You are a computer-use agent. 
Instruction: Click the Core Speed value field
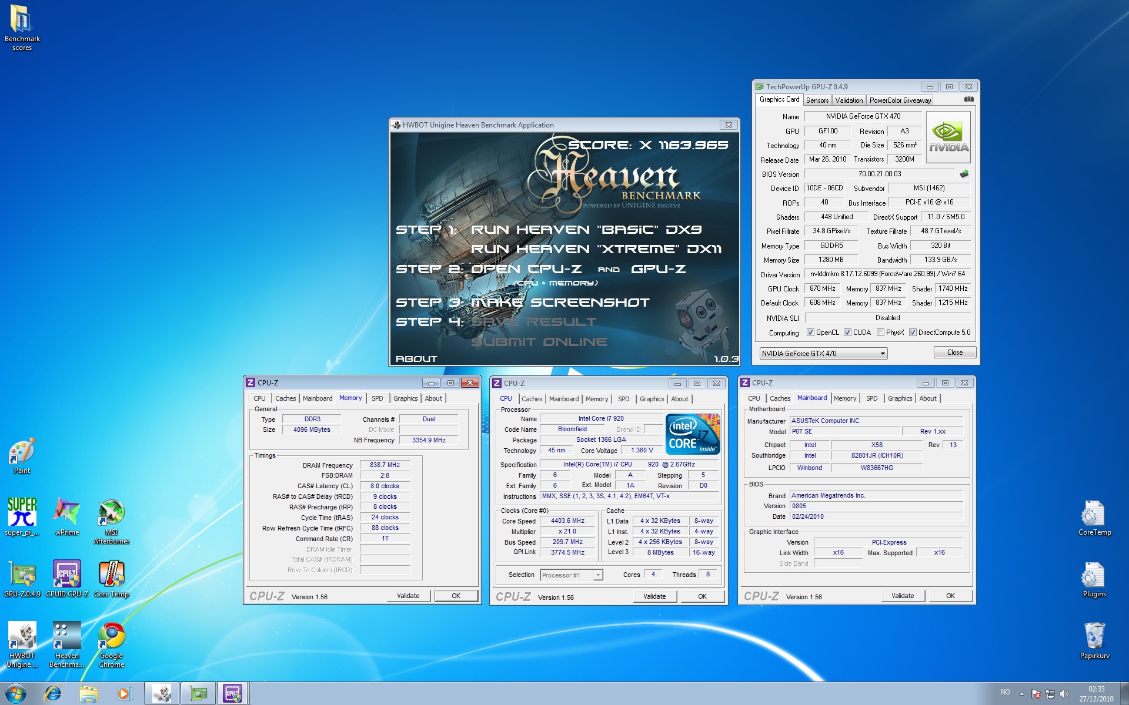[x=567, y=521]
